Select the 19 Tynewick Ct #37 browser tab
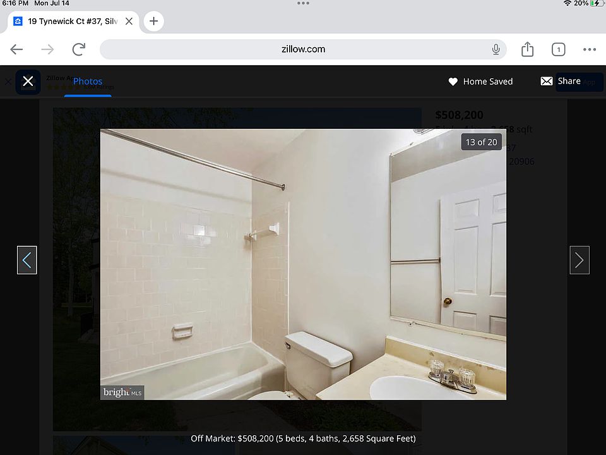The height and width of the screenshot is (455, 606). pos(73,21)
